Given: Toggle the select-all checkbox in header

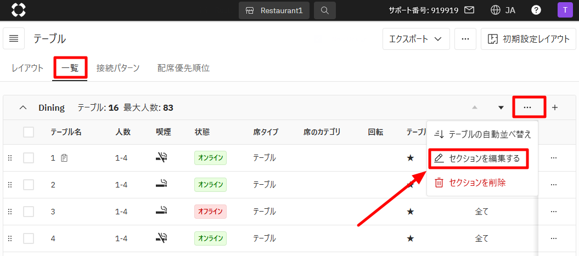Looking at the screenshot, I should click(x=29, y=132).
